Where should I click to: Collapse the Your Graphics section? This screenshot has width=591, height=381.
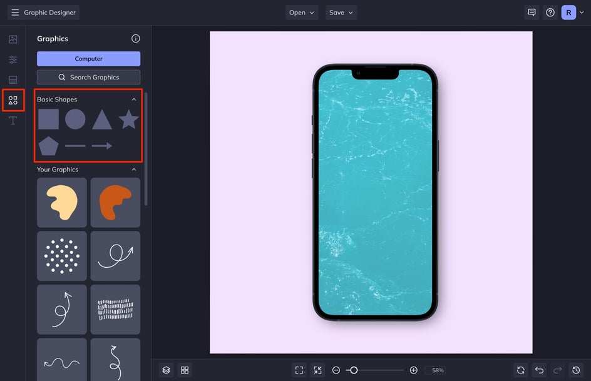click(134, 170)
